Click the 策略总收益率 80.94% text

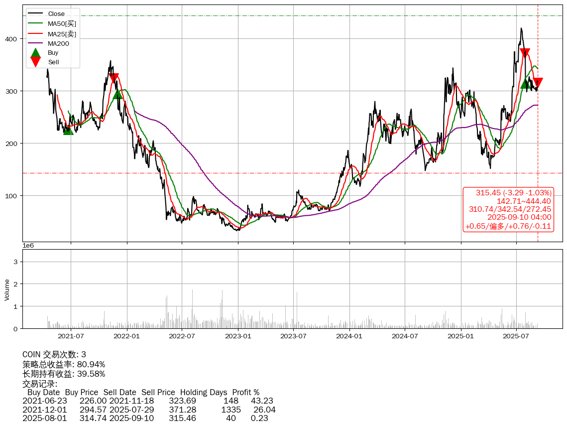[x=64, y=364]
